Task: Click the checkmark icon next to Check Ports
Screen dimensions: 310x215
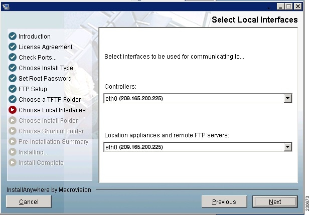Action: tap(13, 57)
